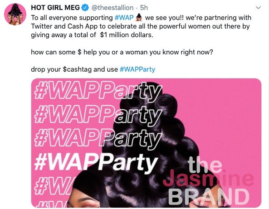Image resolution: width=269 pixels, height=209 pixels.
Task: Open the #WAPParty hashtag in tweet text
Action: tap(137, 69)
